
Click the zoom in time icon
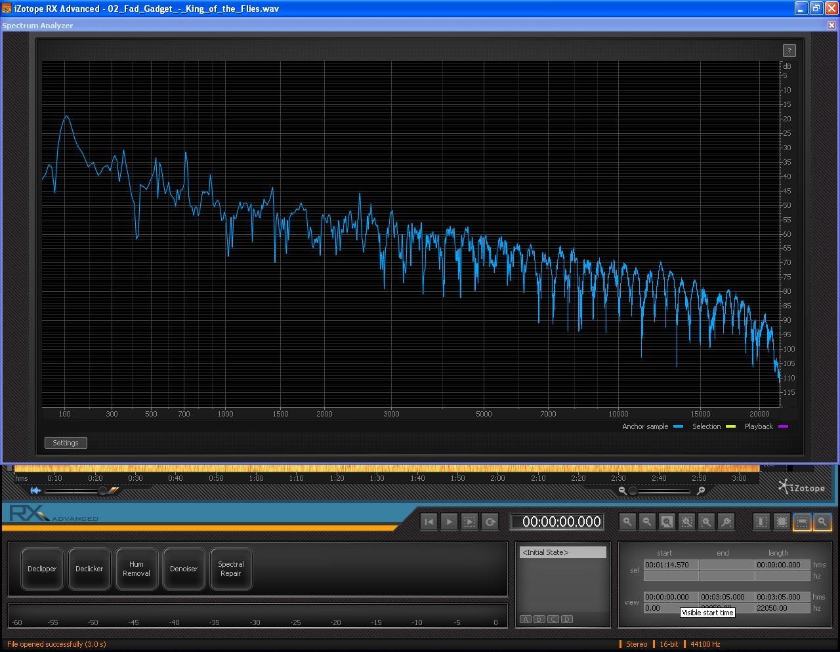pos(627,521)
